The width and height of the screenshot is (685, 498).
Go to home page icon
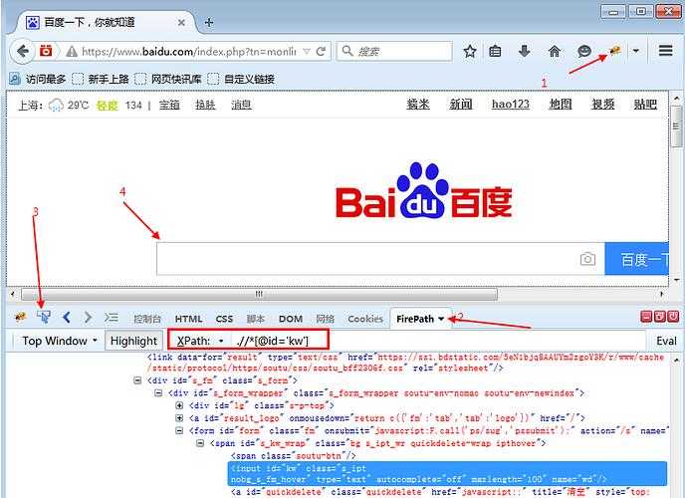pos(555,52)
